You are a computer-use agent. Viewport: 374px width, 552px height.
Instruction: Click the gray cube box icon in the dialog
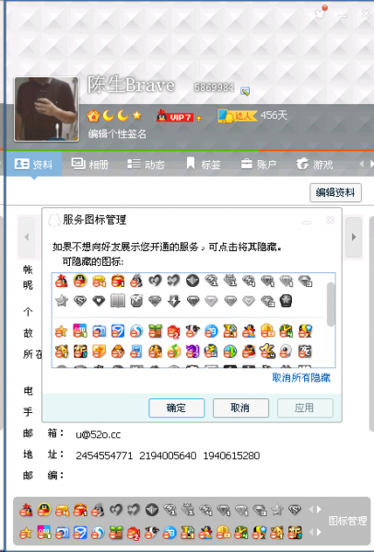click(136, 301)
